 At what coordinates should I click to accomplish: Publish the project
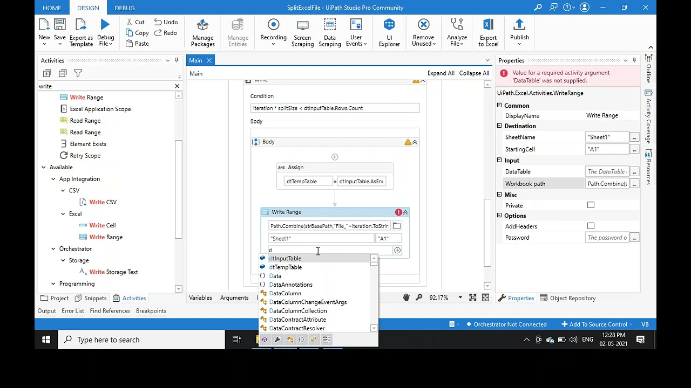click(519, 29)
